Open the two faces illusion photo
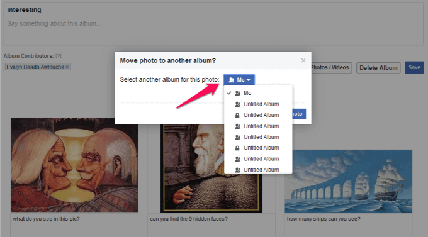The width and height of the screenshot is (428, 237). (x=74, y=165)
